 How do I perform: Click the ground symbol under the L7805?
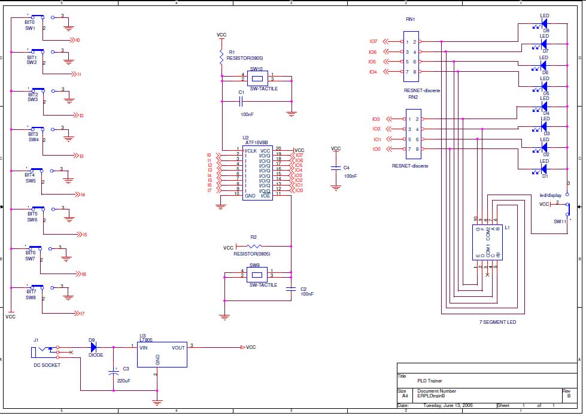pos(157,403)
